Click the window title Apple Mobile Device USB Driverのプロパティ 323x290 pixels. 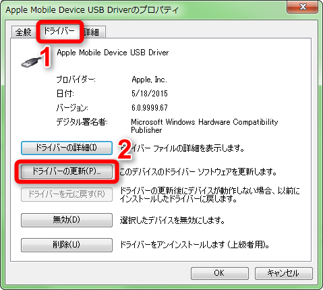click(x=92, y=10)
